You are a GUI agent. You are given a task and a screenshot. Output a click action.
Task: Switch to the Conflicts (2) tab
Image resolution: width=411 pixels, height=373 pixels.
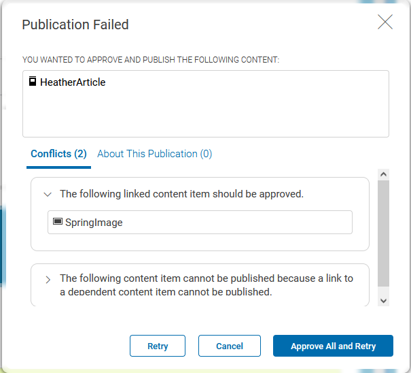point(58,154)
